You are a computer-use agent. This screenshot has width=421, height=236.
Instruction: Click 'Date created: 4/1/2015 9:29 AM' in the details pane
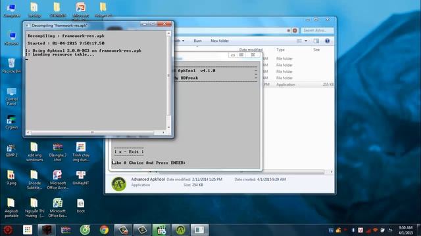(x=260, y=179)
